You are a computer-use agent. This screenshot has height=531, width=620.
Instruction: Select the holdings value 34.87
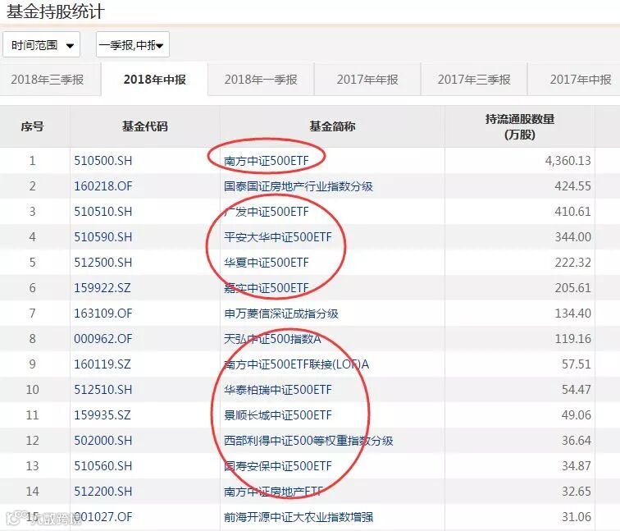pyautogui.click(x=576, y=465)
